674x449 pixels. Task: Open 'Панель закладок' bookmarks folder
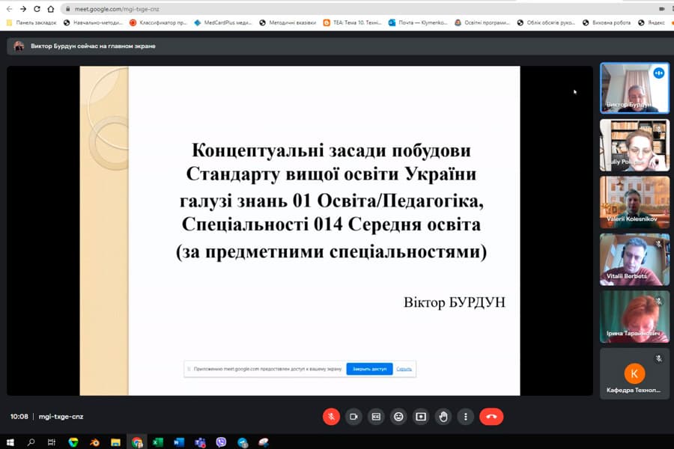point(31,22)
